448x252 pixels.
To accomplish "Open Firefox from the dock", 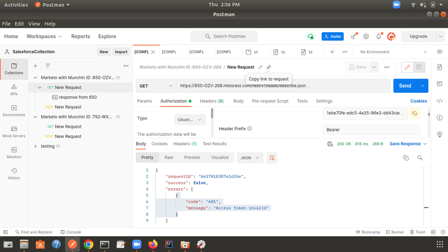I will 153,244.
